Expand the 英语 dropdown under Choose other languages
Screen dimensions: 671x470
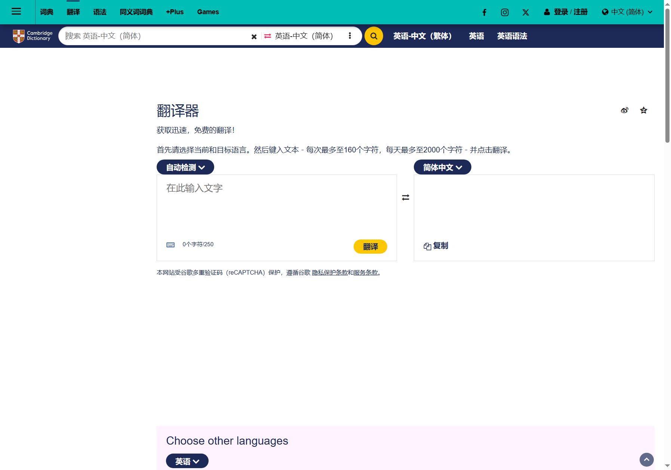(187, 461)
